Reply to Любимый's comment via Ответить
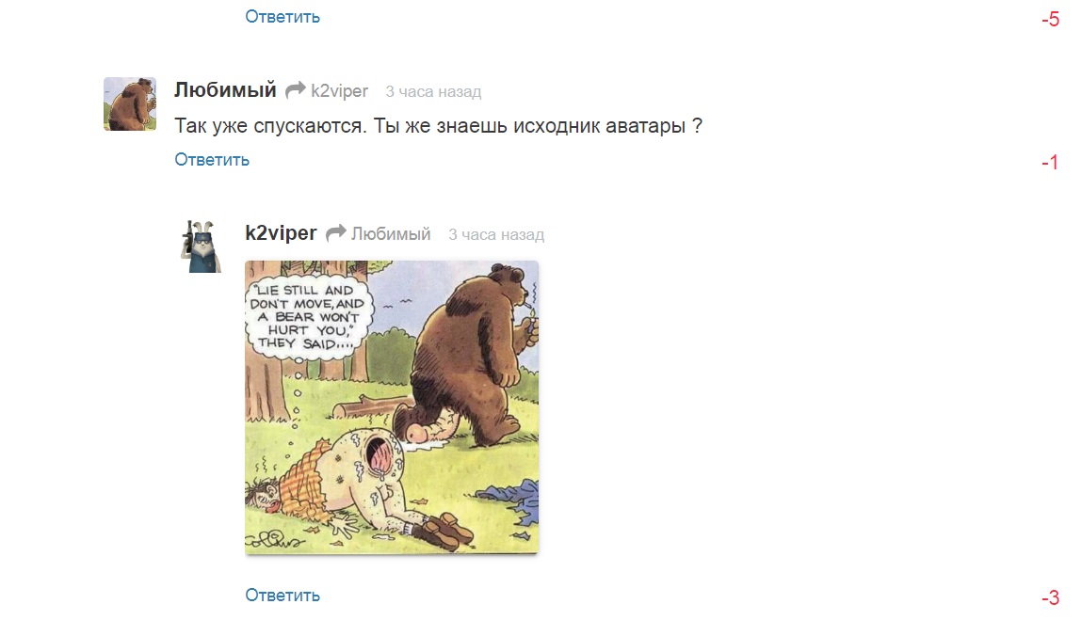The height and width of the screenshot is (620, 1082). point(212,159)
